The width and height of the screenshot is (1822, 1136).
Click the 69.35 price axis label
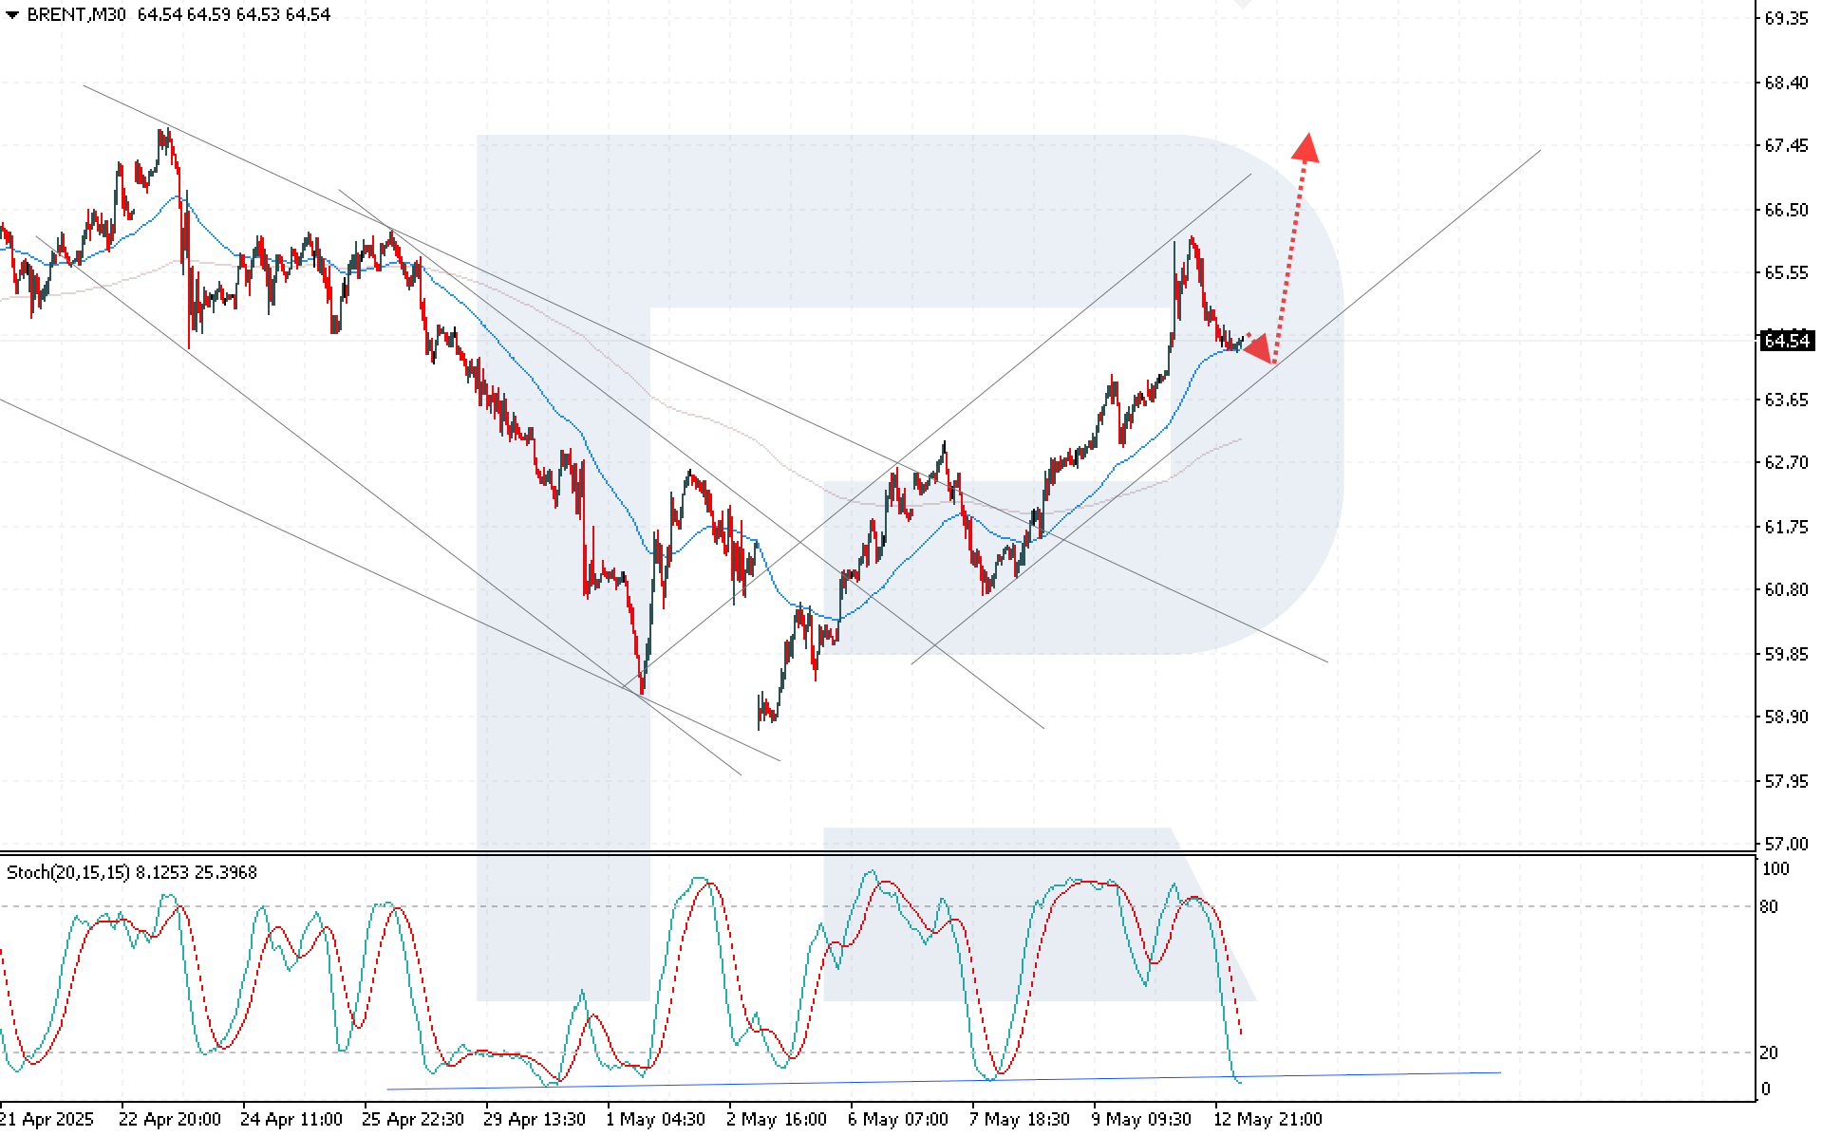(x=1785, y=19)
